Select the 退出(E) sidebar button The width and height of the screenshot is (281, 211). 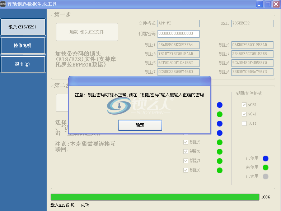23,64
